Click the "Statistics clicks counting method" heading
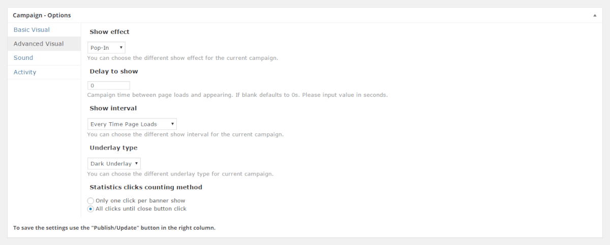The height and width of the screenshot is (245, 610). pos(146,188)
